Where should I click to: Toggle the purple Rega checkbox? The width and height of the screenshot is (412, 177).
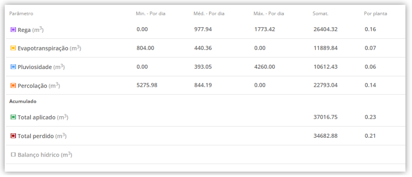[13, 30]
